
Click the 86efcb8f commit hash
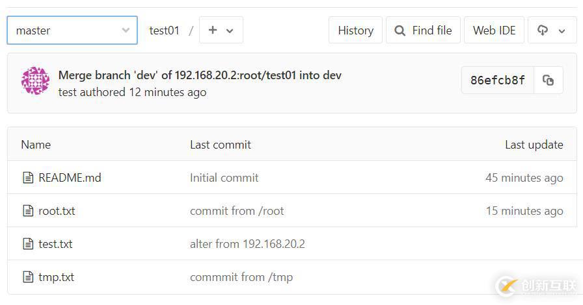coord(497,80)
